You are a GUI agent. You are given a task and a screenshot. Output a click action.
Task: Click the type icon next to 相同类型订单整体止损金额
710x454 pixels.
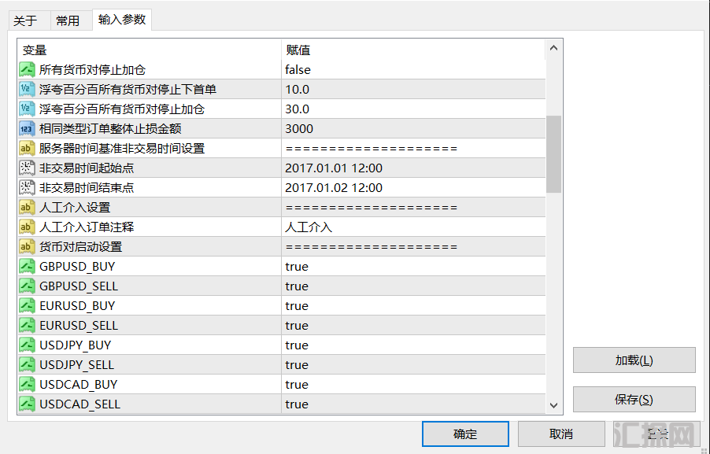pyautogui.click(x=27, y=129)
